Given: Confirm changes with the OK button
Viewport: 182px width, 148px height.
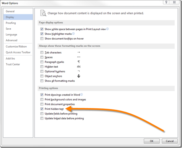Looking at the screenshot, I should coord(152,141).
